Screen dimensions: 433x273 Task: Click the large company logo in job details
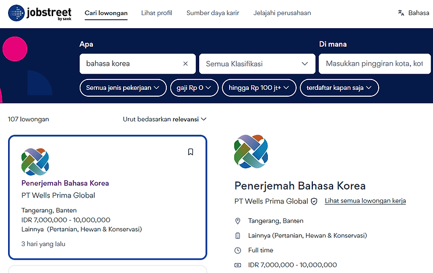(251, 151)
